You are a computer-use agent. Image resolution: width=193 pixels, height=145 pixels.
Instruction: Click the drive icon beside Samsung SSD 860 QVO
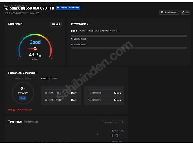pos(7,8)
